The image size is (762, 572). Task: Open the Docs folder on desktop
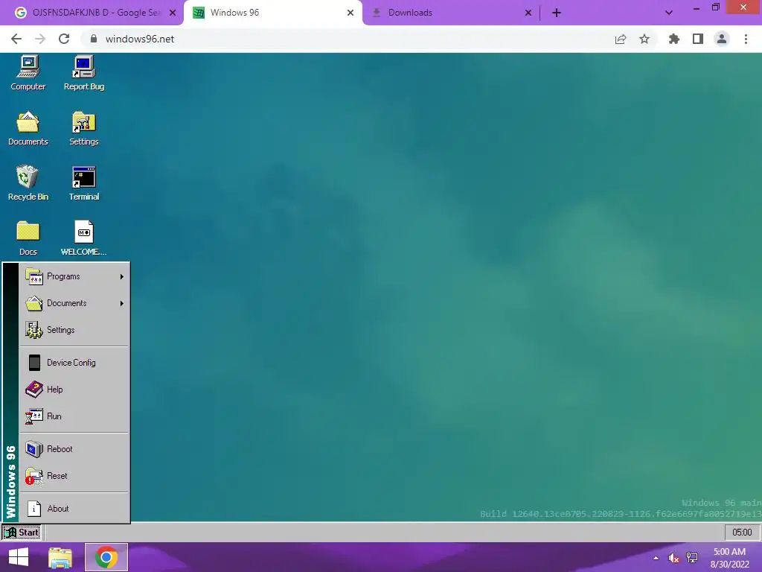coord(28,238)
